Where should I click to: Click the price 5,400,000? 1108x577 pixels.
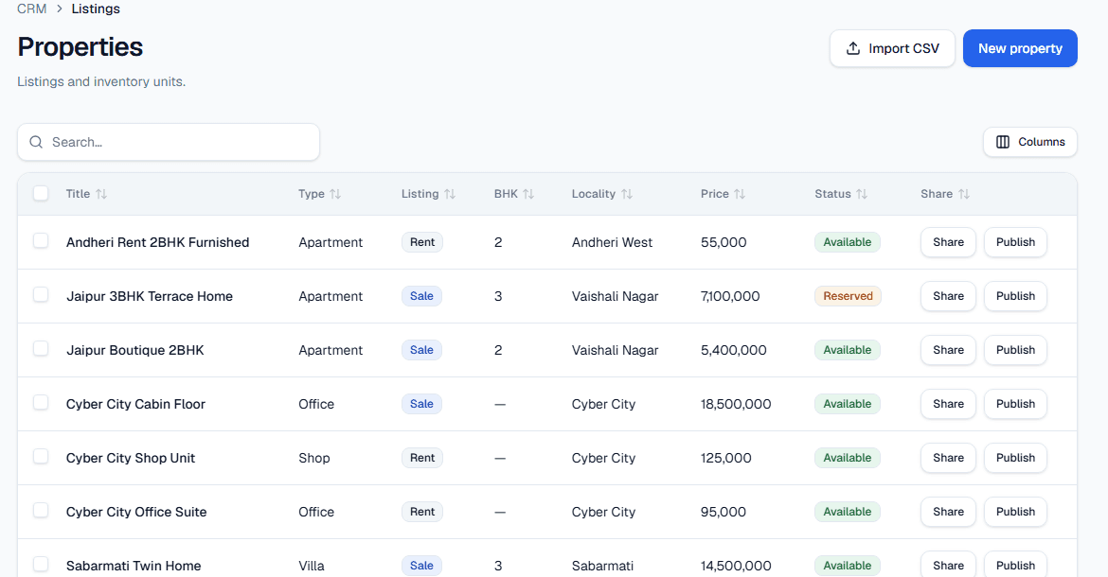coord(734,350)
